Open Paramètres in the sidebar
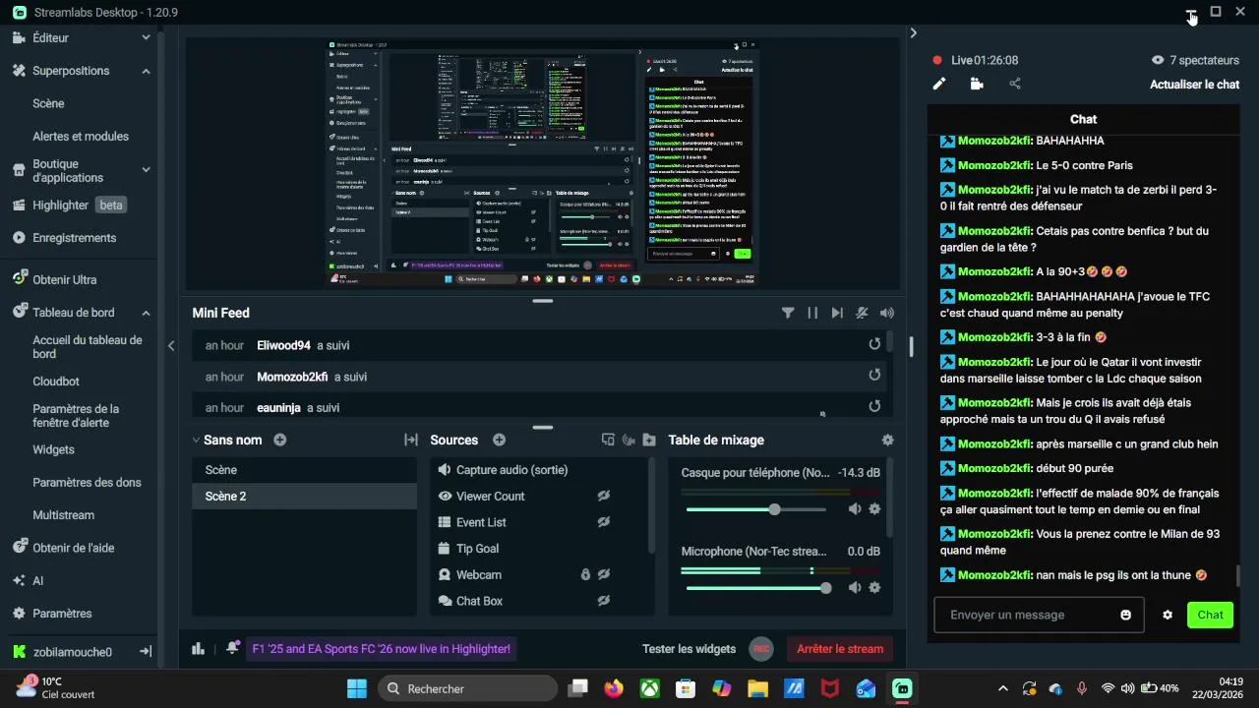This screenshot has height=708, width=1259. 62,614
